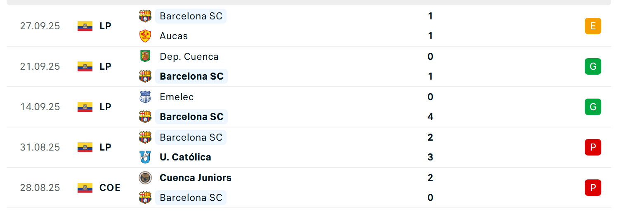
Task: Click green G badge for Dep. Cuenca match
Action: [x=593, y=66]
